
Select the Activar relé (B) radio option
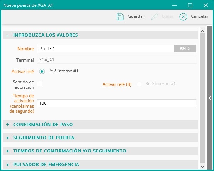click(139, 84)
